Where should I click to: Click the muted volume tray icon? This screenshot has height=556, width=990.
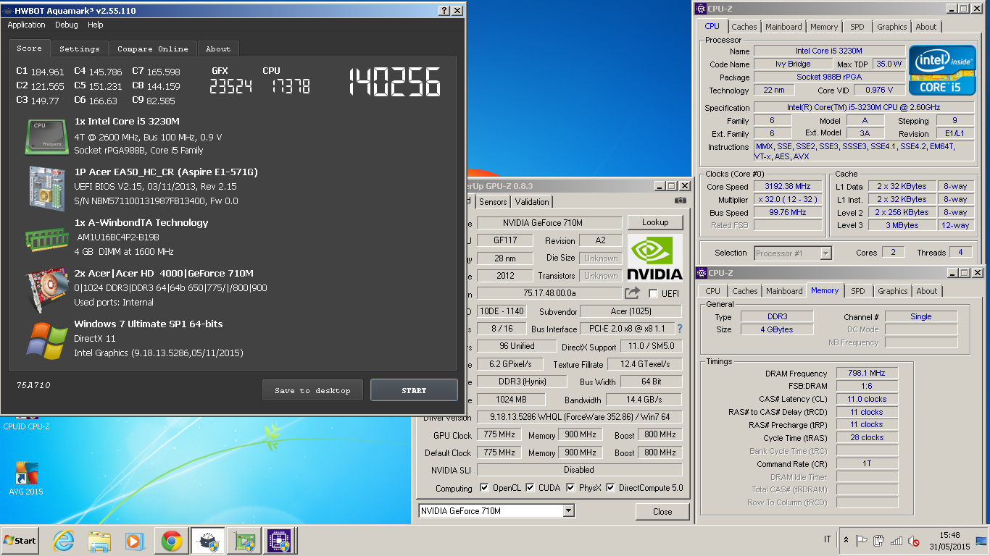pyautogui.click(x=915, y=541)
